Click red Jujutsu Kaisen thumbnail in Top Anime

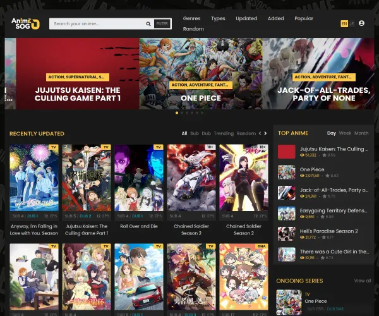click(x=287, y=152)
